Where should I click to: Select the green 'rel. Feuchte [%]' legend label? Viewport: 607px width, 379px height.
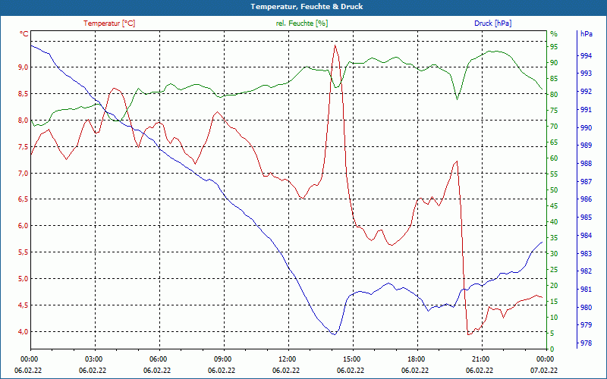click(302, 23)
